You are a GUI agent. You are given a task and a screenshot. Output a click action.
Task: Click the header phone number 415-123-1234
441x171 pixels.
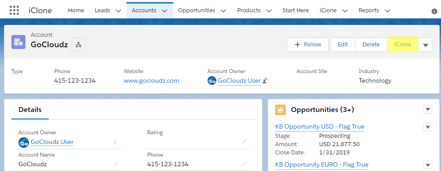75,81
